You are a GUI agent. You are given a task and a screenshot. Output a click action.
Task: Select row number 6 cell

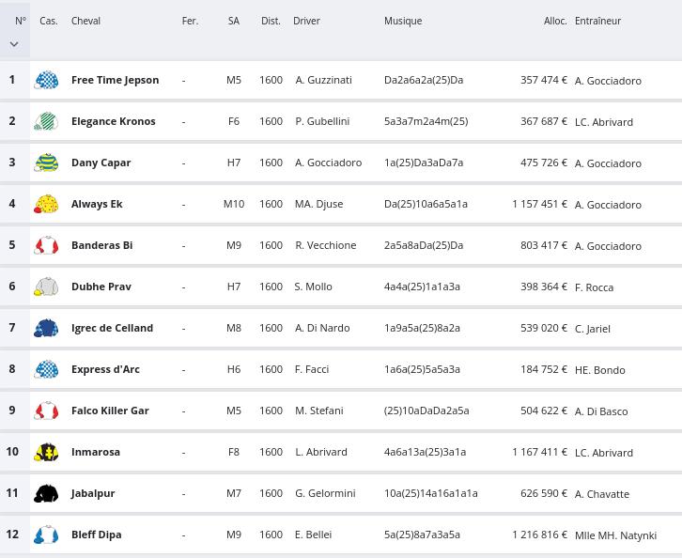pos(12,287)
